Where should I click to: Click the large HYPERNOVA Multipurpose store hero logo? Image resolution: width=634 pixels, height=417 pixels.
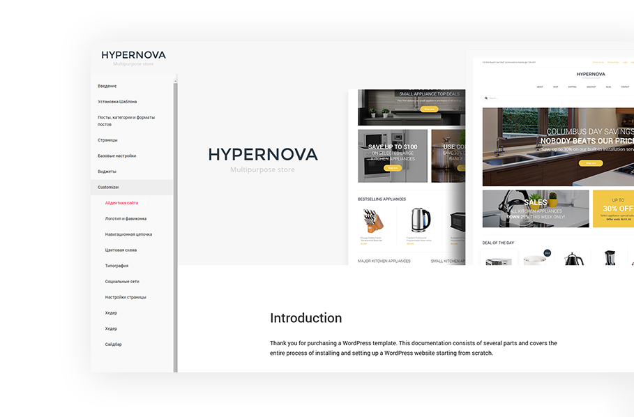(263, 160)
